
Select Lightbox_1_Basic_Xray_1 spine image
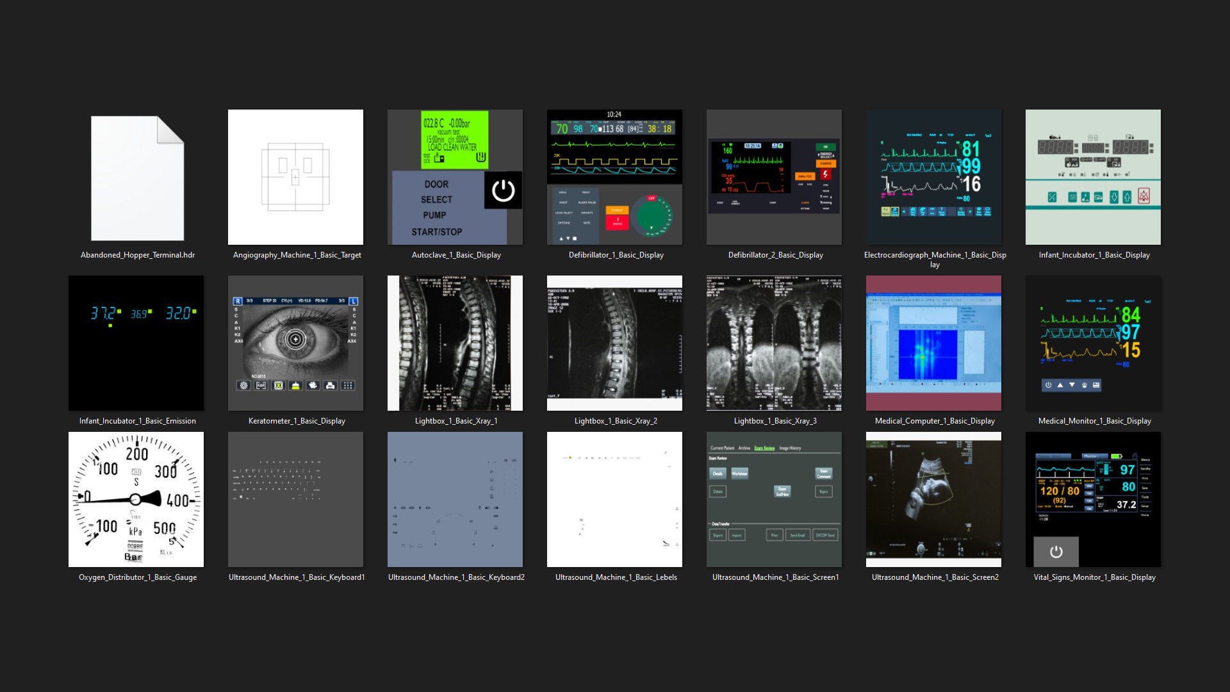click(x=455, y=343)
